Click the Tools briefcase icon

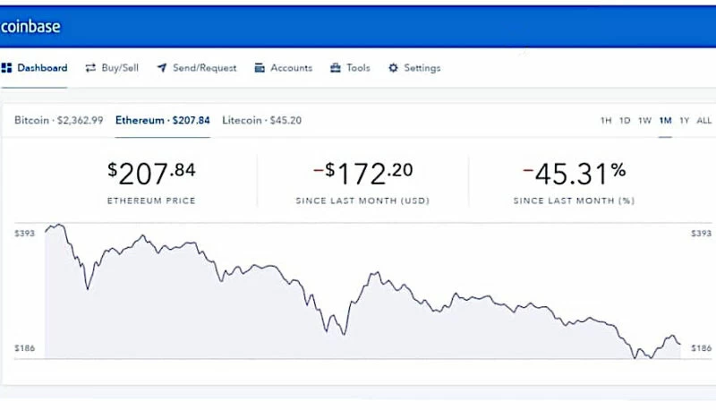pyautogui.click(x=336, y=68)
